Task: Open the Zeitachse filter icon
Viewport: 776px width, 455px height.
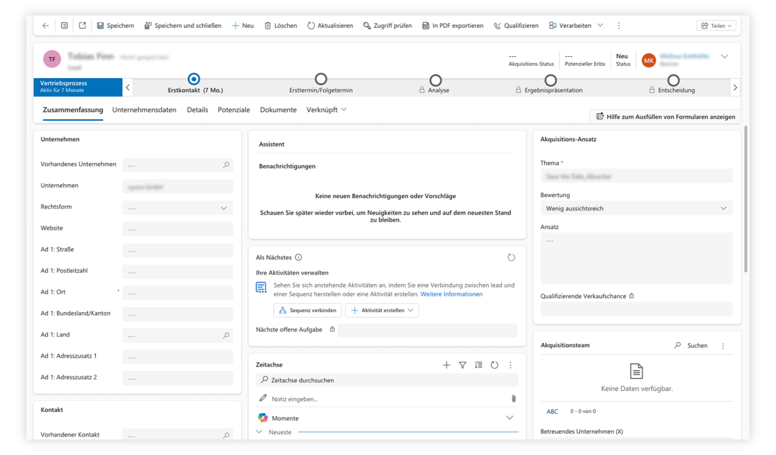Action: point(463,365)
